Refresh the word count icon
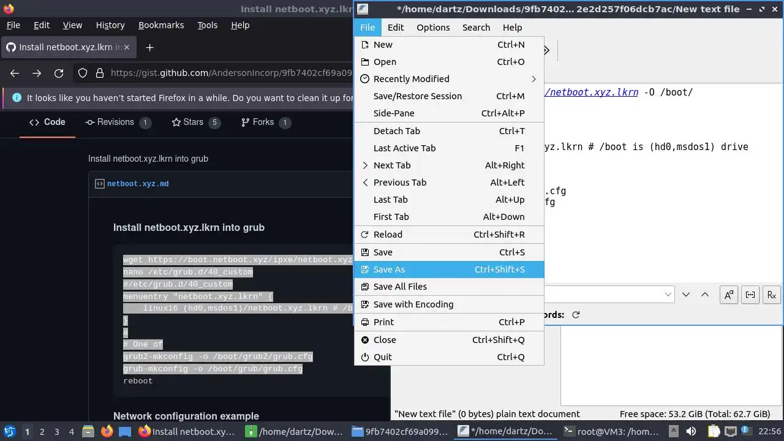784x441 pixels. click(576, 315)
